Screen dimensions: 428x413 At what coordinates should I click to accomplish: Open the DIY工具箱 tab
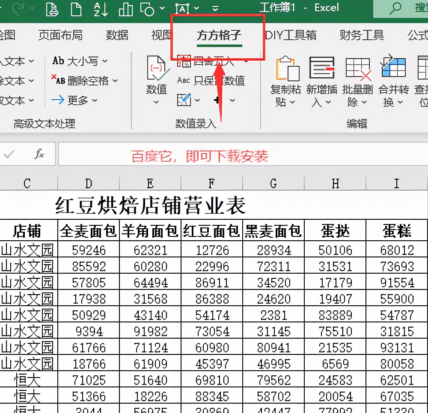coord(291,35)
